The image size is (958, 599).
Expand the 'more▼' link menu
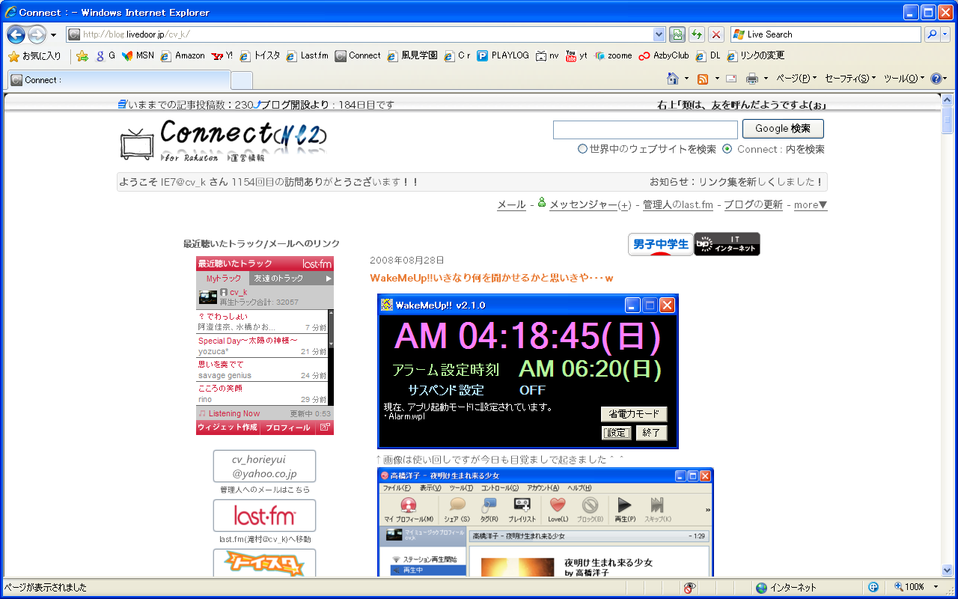pyautogui.click(x=811, y=205)
